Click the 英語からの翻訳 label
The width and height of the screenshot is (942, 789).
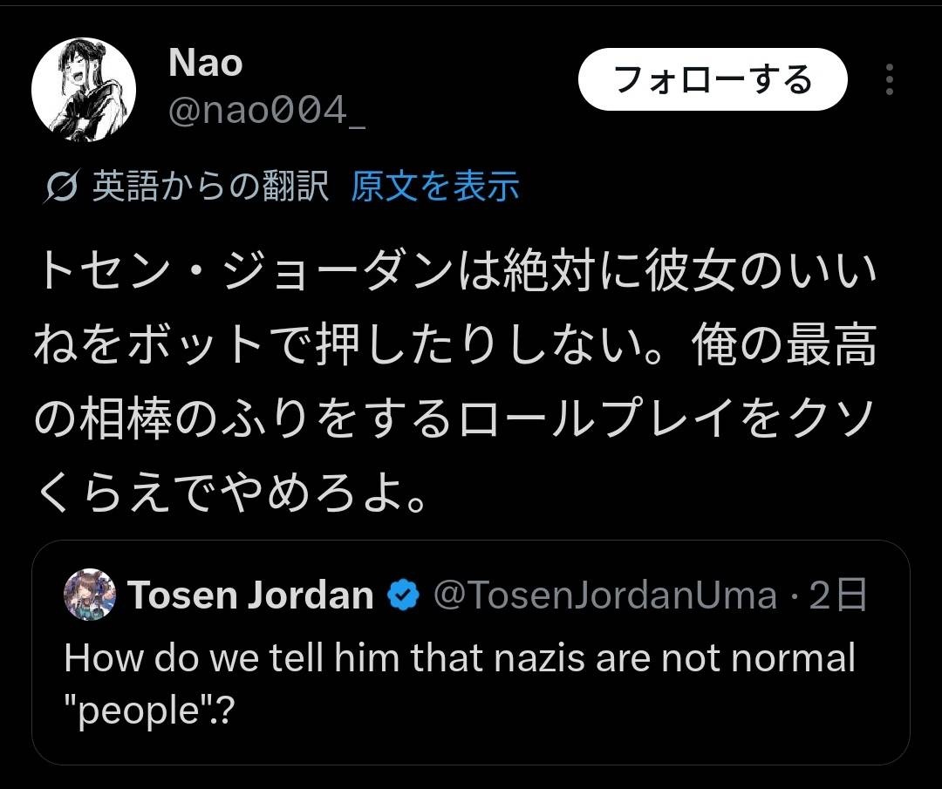[210, 186]
